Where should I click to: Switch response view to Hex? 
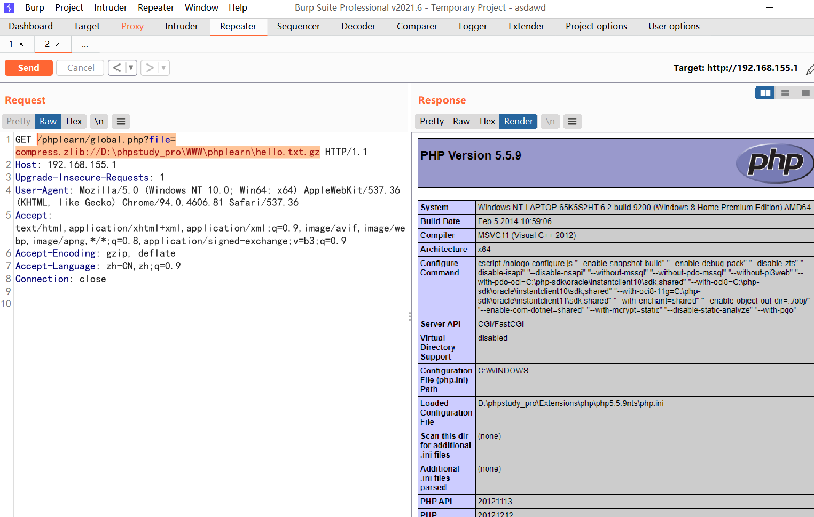[x=487, y=122]
